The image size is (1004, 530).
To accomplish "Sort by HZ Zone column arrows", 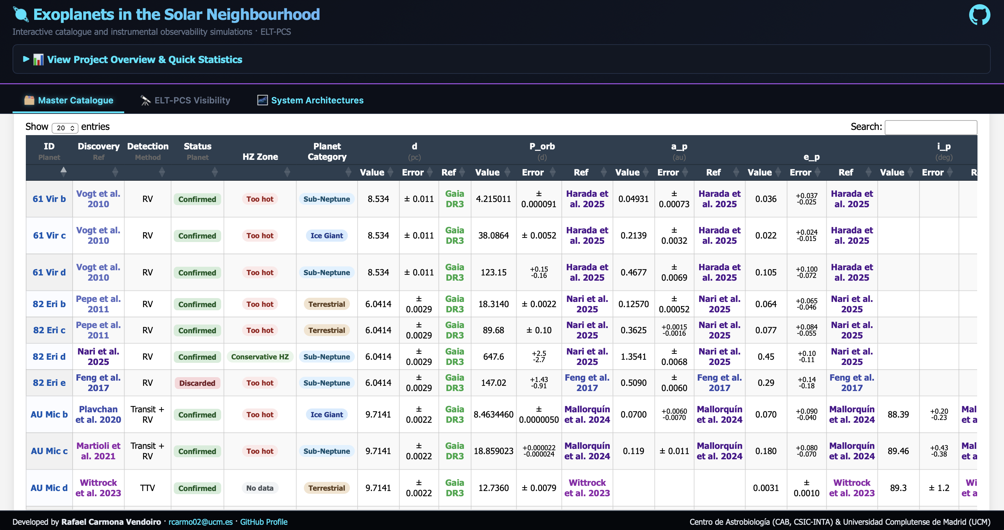I will point(287,172).
